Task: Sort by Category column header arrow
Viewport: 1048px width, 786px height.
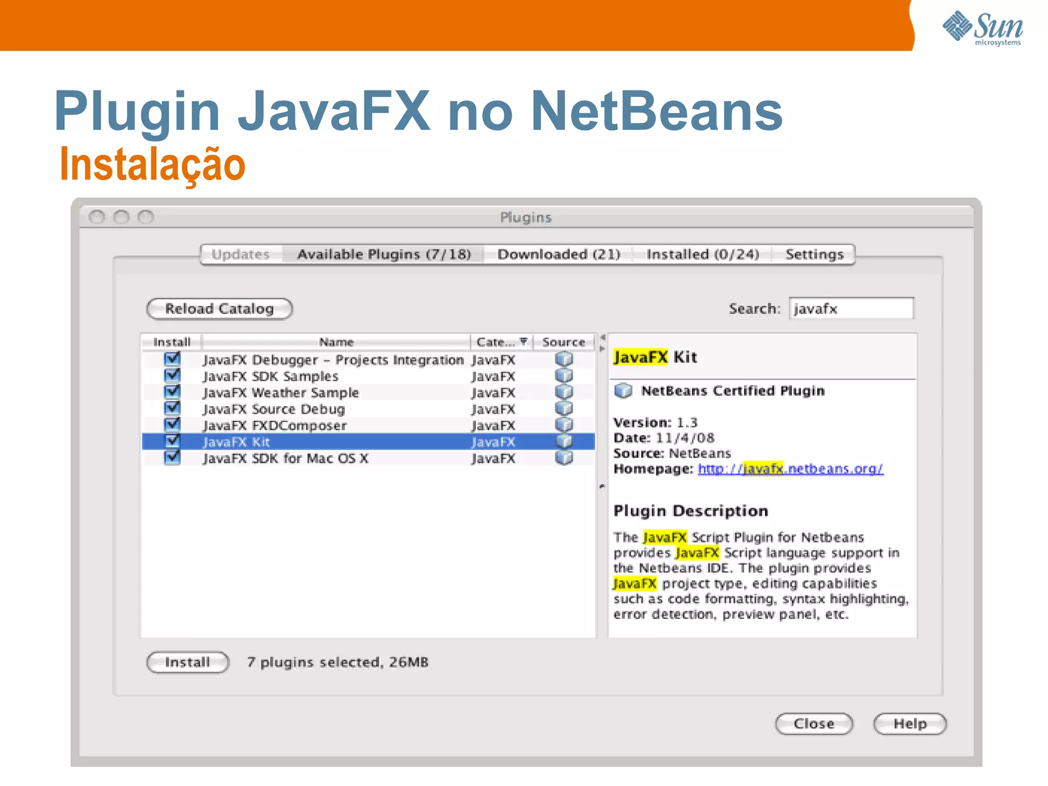Action: 523,341
